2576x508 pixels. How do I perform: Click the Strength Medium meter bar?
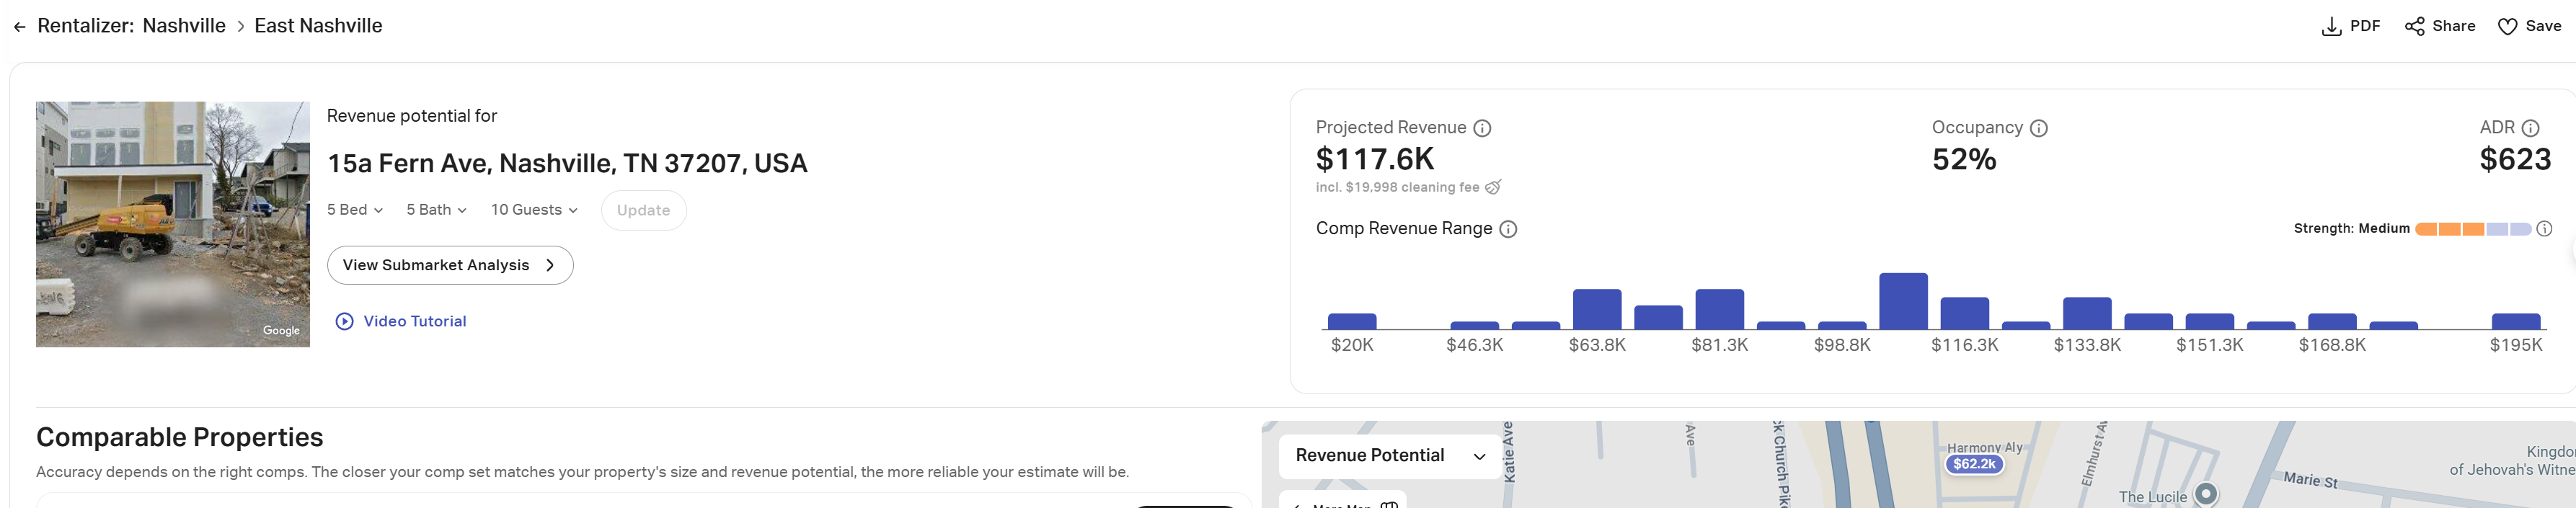pos(2472,229)
